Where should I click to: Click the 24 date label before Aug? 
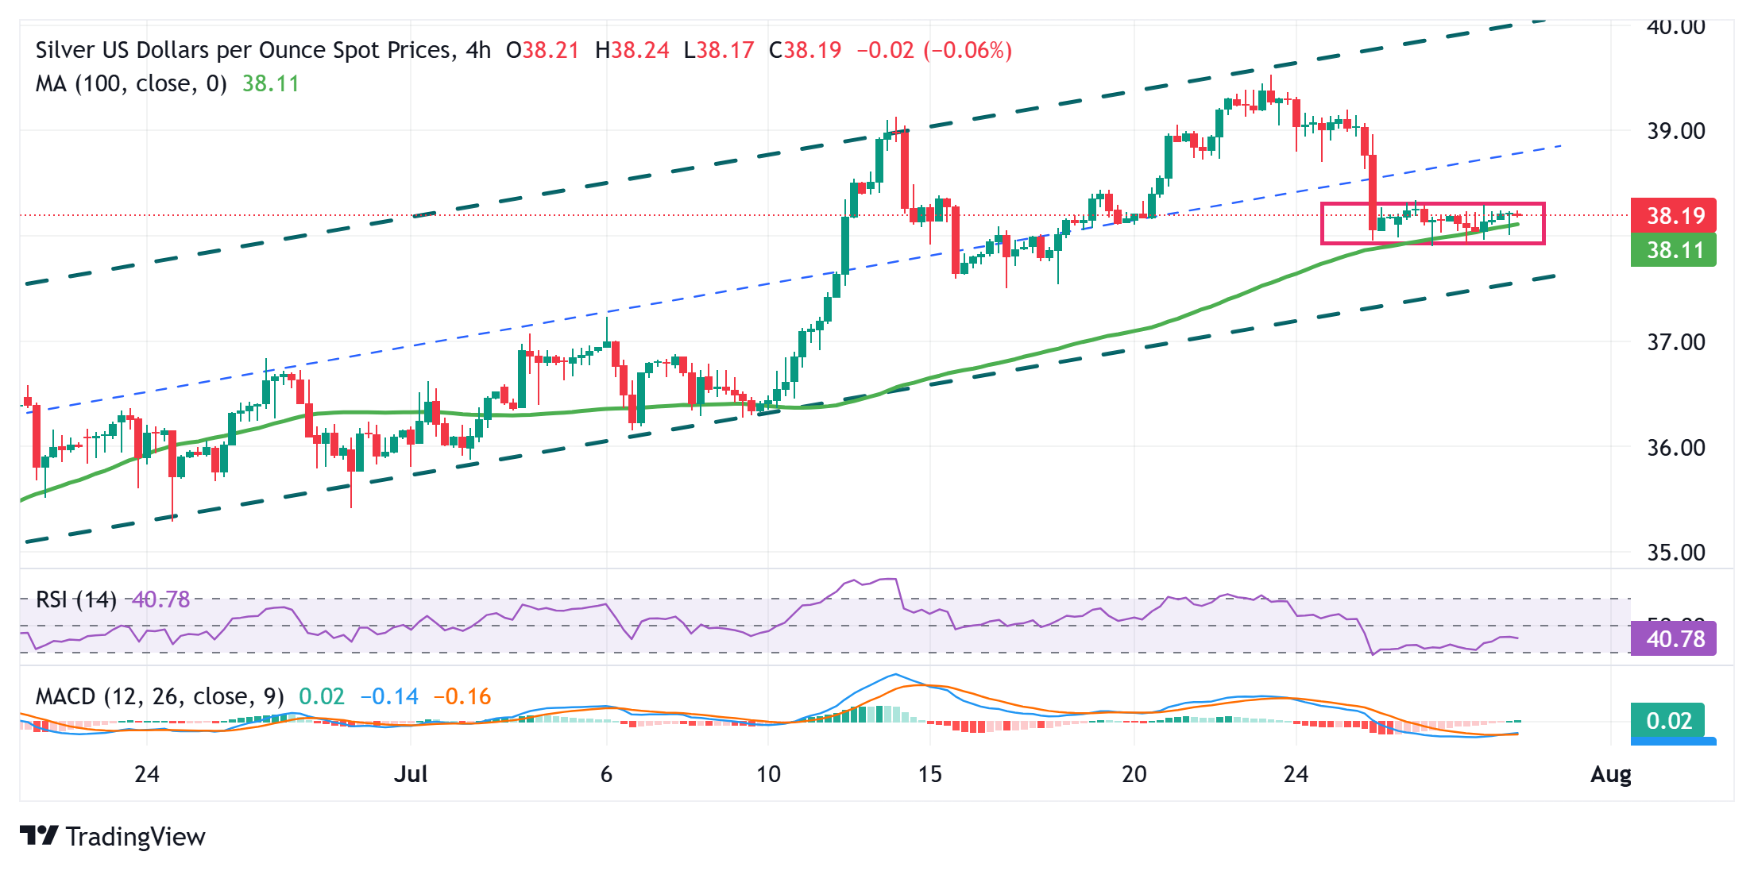click(1296, 774)
